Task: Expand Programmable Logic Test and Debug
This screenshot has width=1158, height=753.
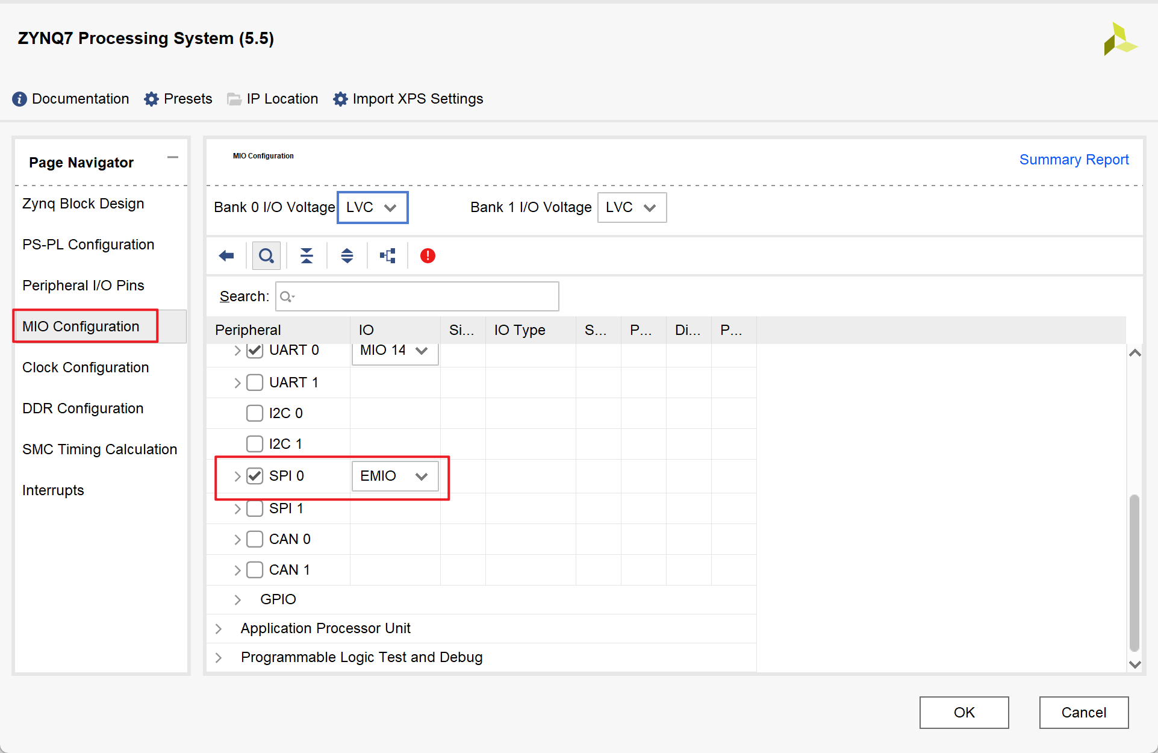Action: 219,657
